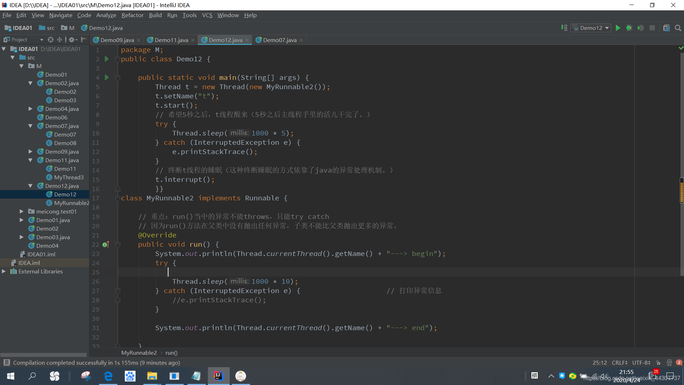This screenshot has height=385, width=684.
Task: Collapse the IDEA01 root tree node
Action: coord(4,49)
